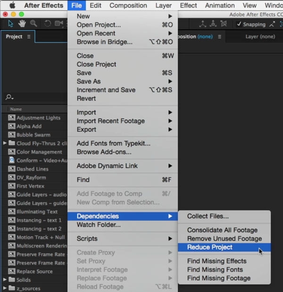This screenshot has width=283, height=292.
Task: Choose Collect Files... in the submenu
Action: point(224,216)
